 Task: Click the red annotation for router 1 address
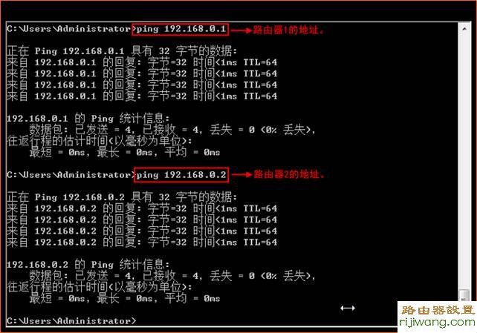[288, 30]
